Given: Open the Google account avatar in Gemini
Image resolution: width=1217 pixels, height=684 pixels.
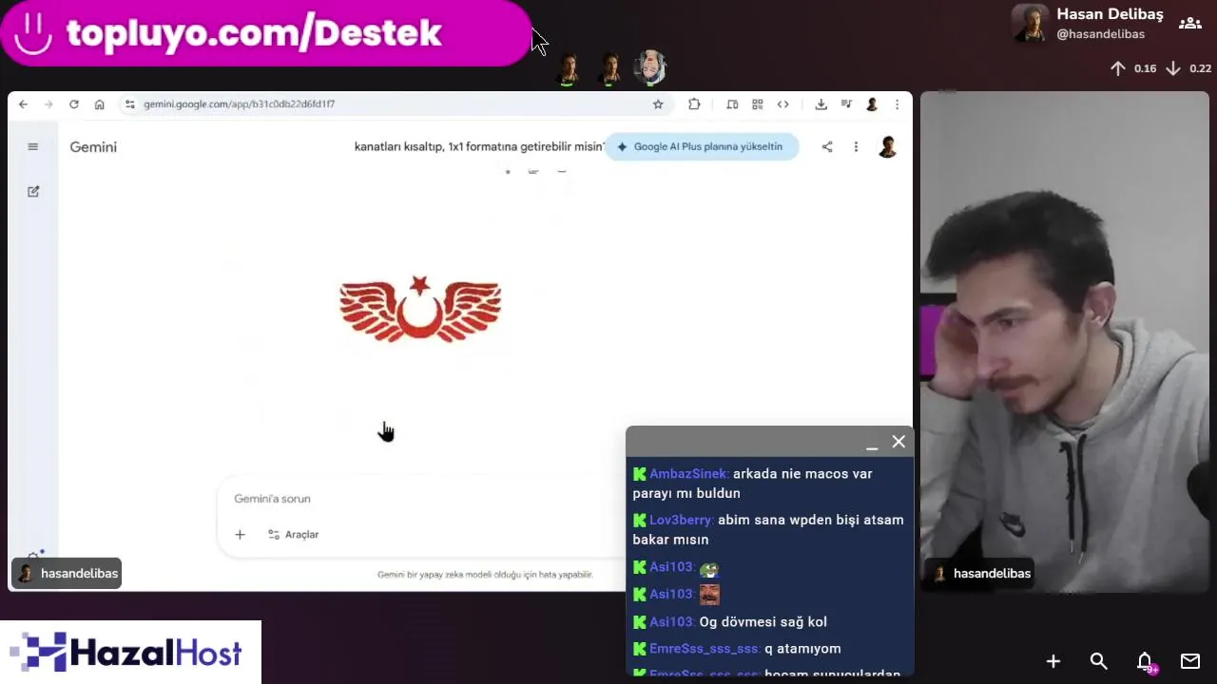Looking at the screenshot, I should click(887, 146).
